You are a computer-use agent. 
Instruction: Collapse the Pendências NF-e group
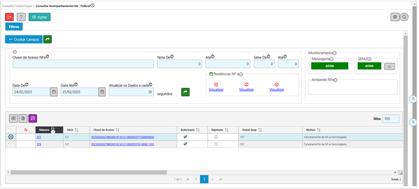tap(241, 75)
